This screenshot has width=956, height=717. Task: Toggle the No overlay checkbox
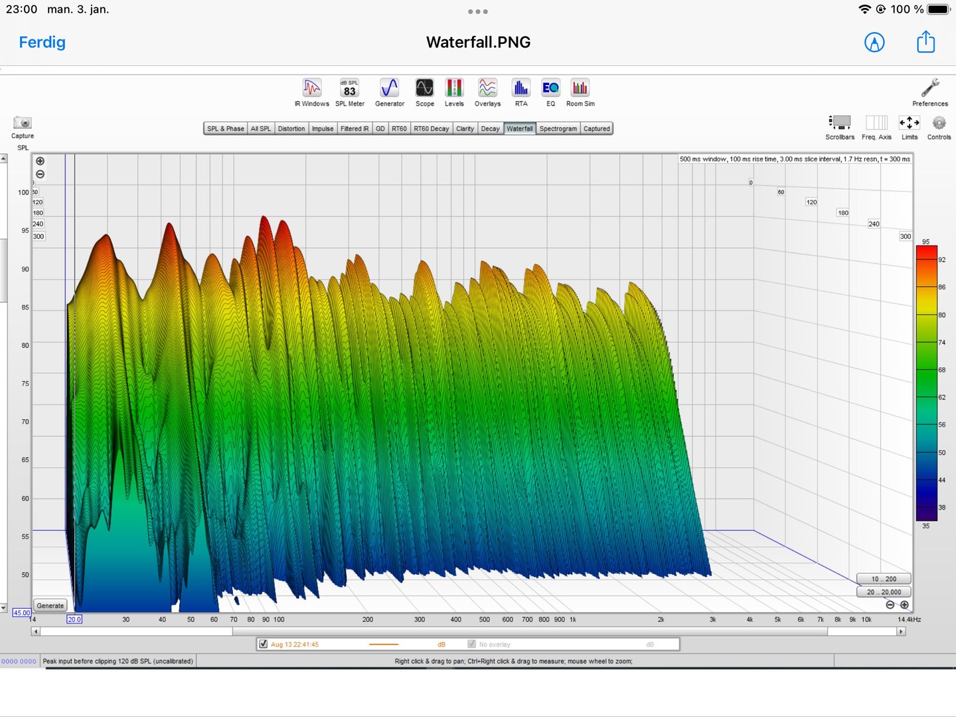pos(471,644)
